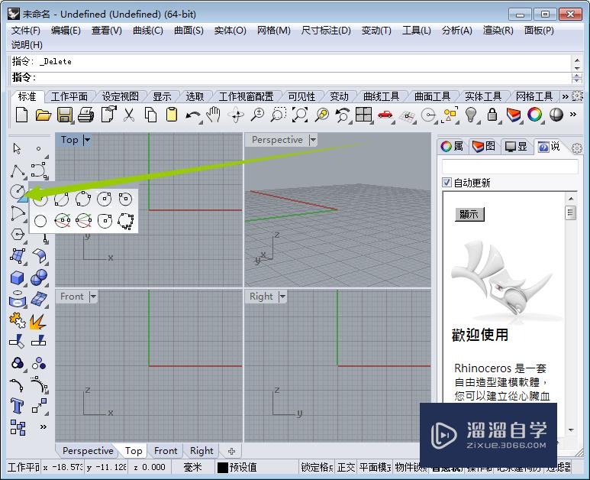Select the Text T tool

17,406
